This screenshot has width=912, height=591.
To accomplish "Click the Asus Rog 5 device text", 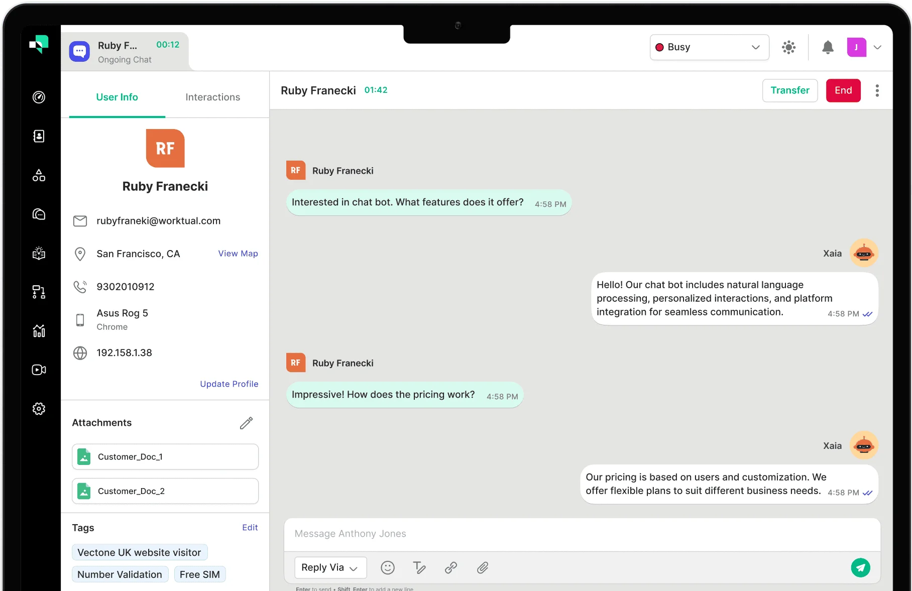I will (123, 313).
